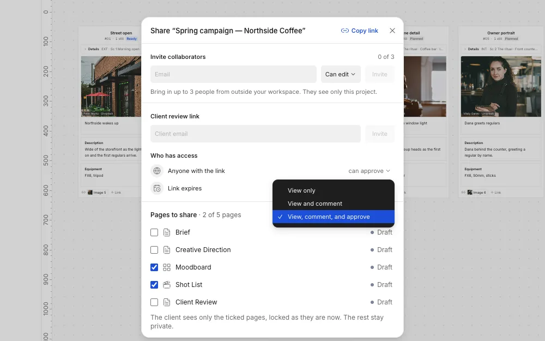Click Draft status on Client Review row
Image resolution: width=545 pixels, height=341 pixels.
[x=381, y=302]
